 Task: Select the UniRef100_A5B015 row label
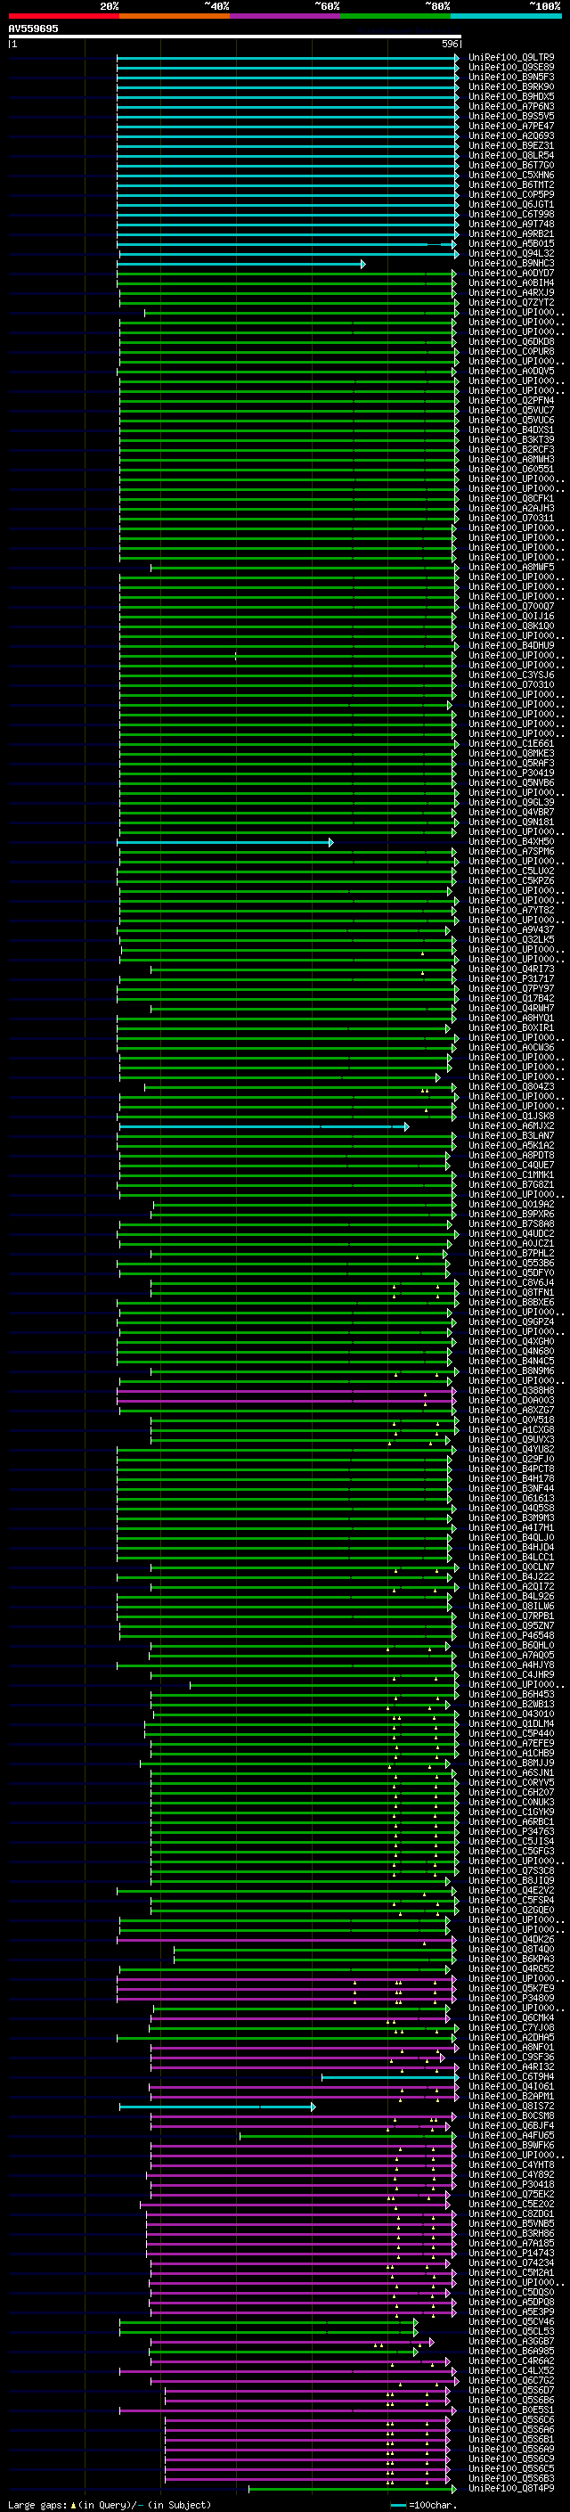tap(510, 244)
